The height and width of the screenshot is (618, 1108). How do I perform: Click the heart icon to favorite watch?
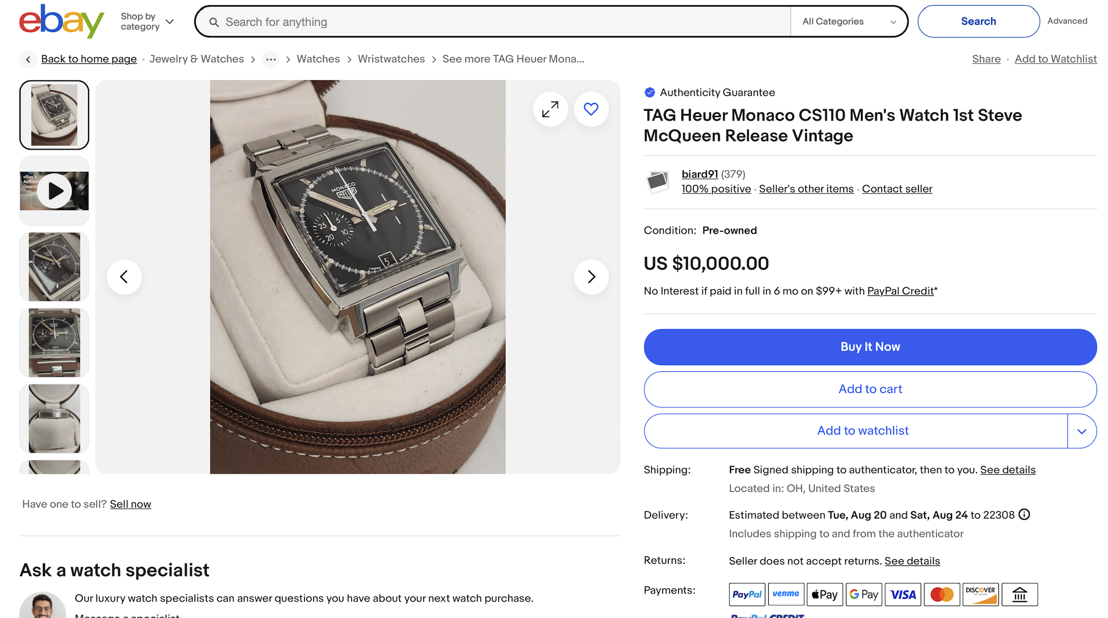[x=591, y=109]
